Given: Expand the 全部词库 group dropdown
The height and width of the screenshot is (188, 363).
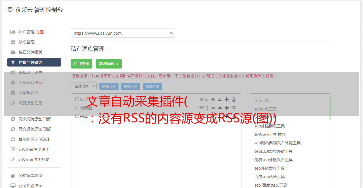Looking at the screenshot, I should coord(84,86).
